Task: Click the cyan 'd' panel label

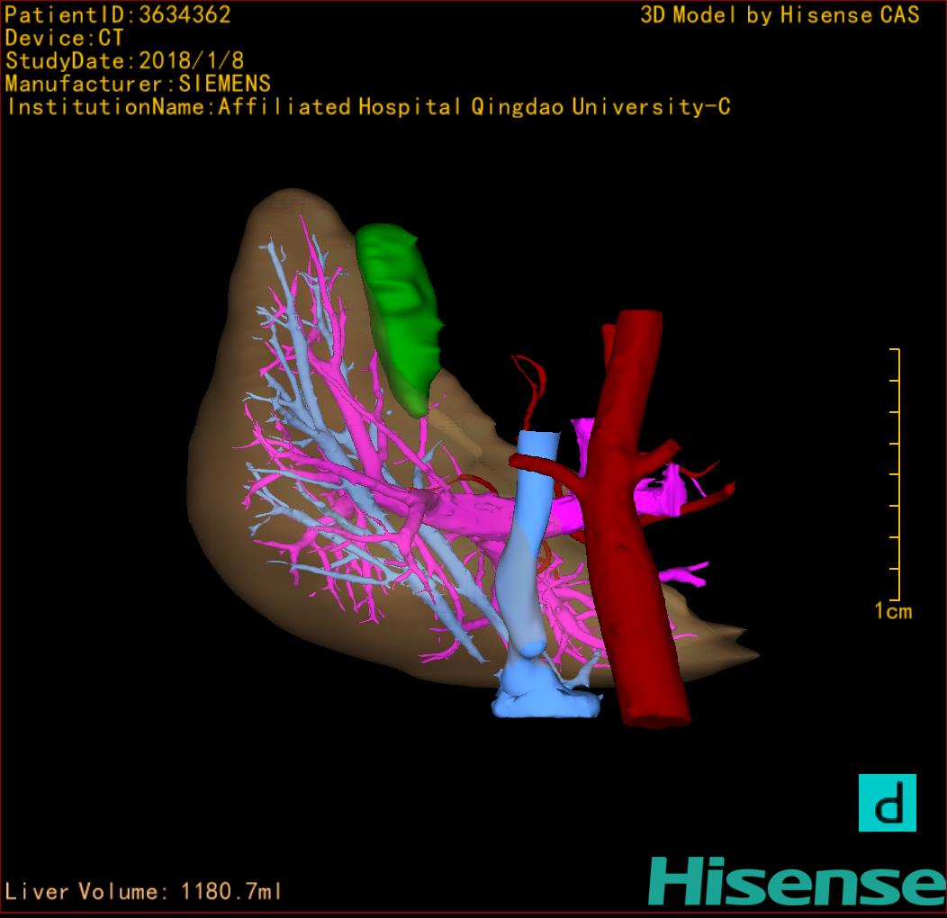Action: coord(888,803)
